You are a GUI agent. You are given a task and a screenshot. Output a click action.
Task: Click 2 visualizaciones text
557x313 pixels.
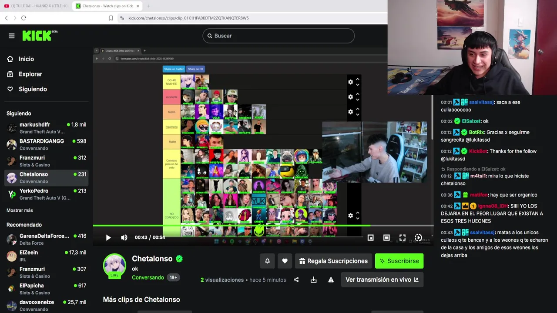tap(222, 280)
